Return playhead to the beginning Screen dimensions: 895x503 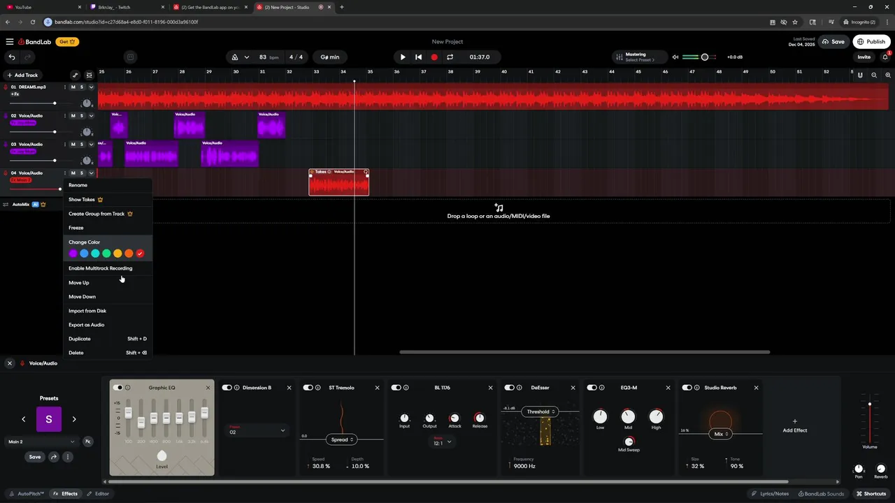[418, 57]
